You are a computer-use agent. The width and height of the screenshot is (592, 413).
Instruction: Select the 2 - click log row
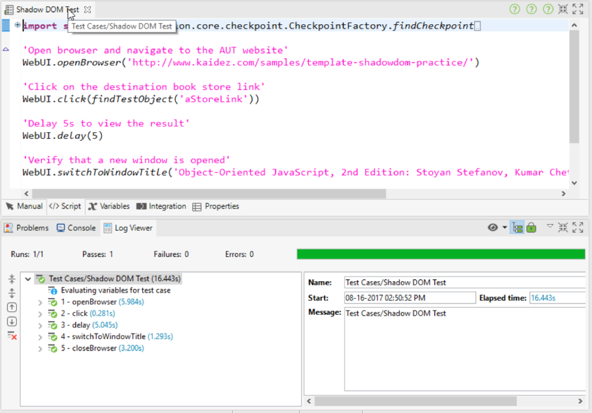tap(81, 314)
